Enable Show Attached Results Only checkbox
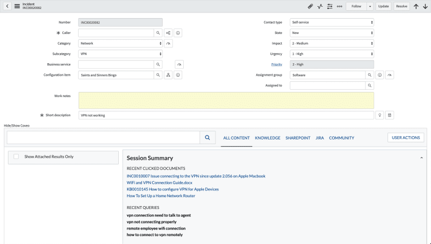The height and width of the screenshot is (244, 431). click(x=16, y=156)
